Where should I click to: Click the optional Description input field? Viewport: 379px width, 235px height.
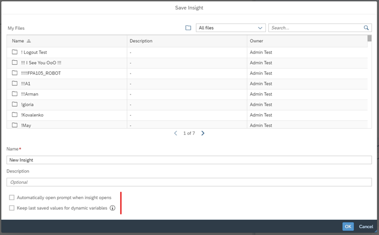(189, 182)
